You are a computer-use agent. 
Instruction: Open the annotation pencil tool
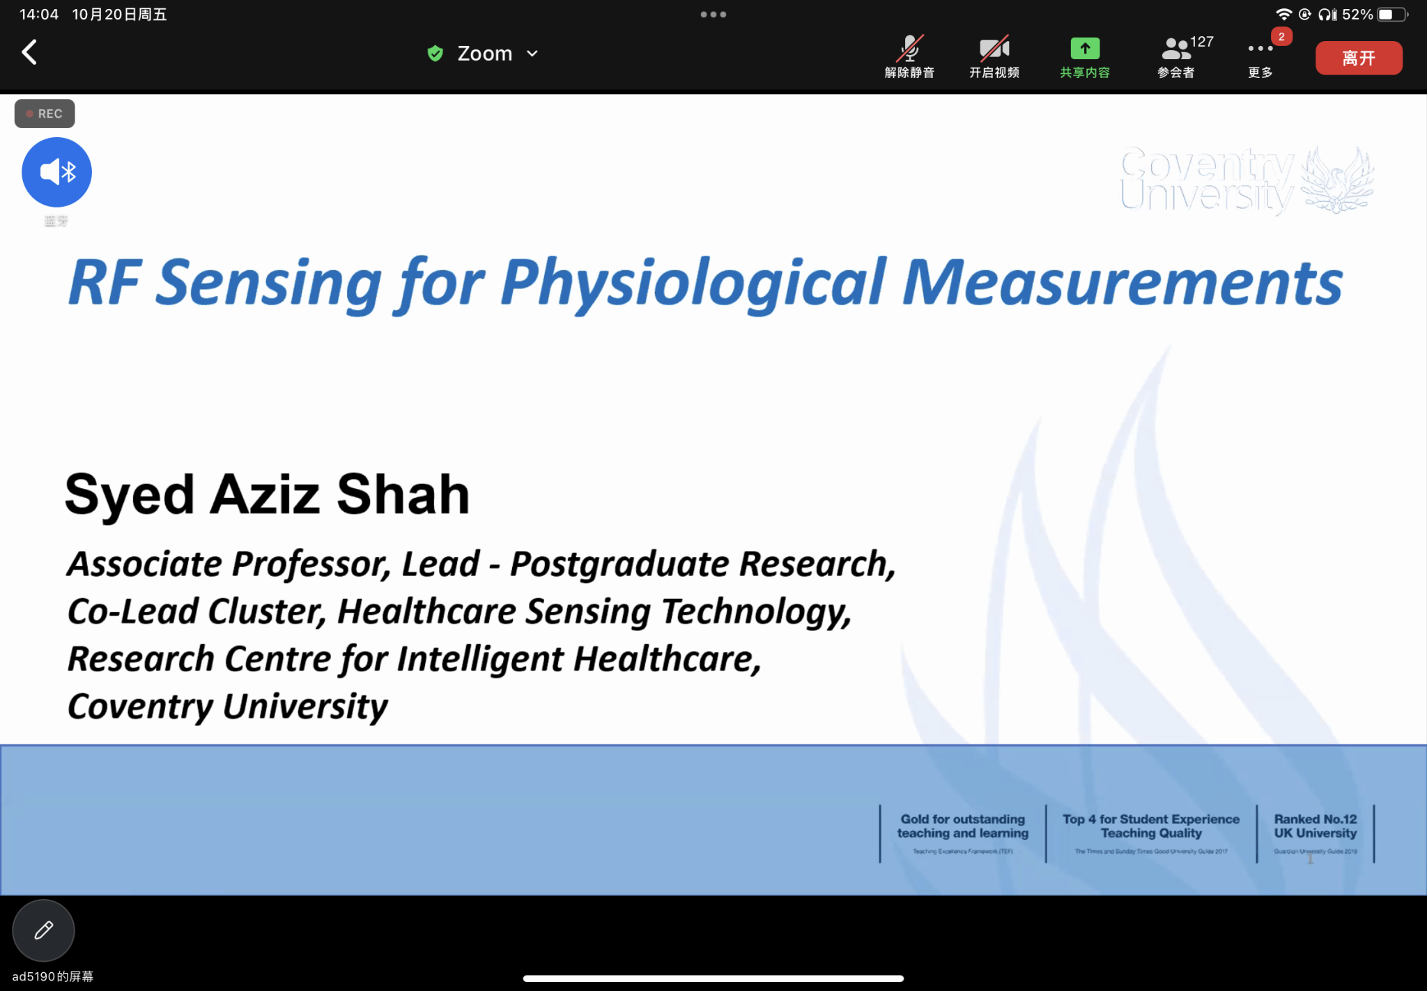tap(43, 930)
